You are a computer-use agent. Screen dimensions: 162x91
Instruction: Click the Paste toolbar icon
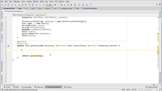coord(26,5)
